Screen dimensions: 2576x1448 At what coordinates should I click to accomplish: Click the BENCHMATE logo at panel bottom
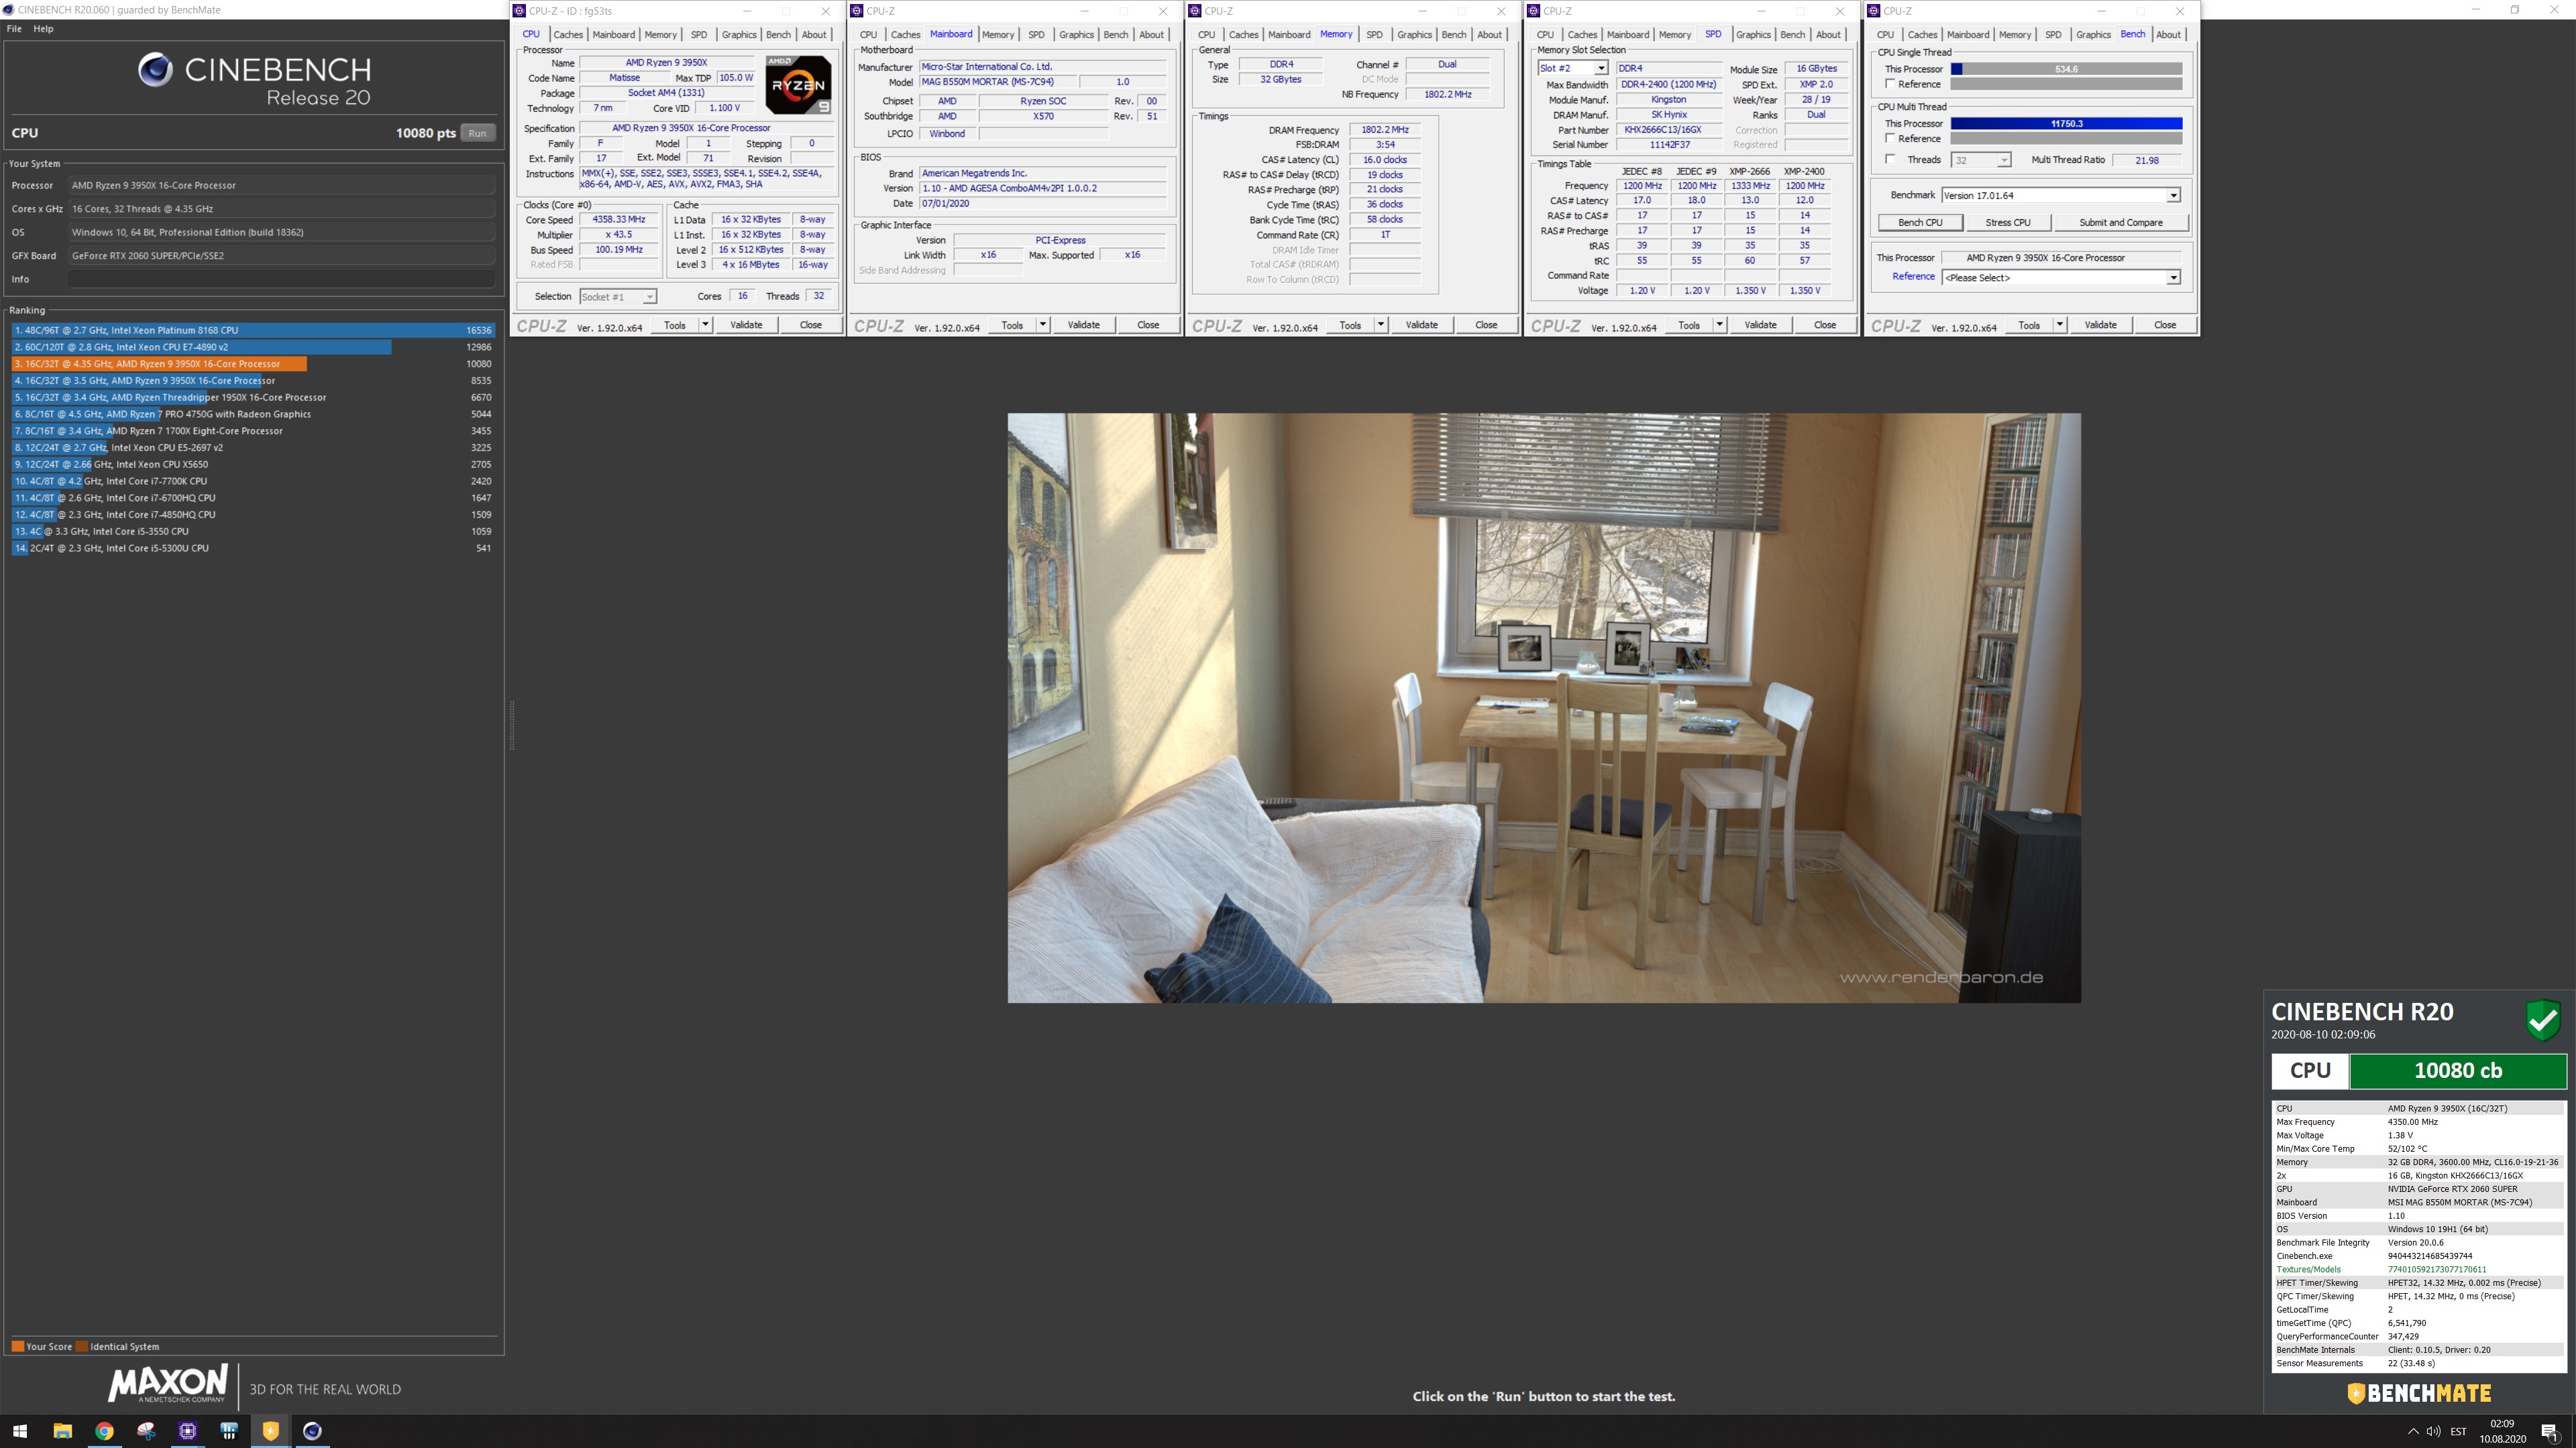(x=2418, y=1393)
